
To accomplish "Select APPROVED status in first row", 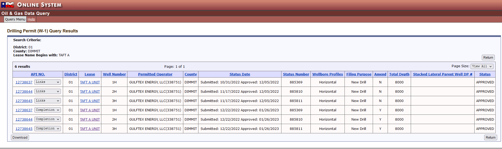I will (485, 82).
